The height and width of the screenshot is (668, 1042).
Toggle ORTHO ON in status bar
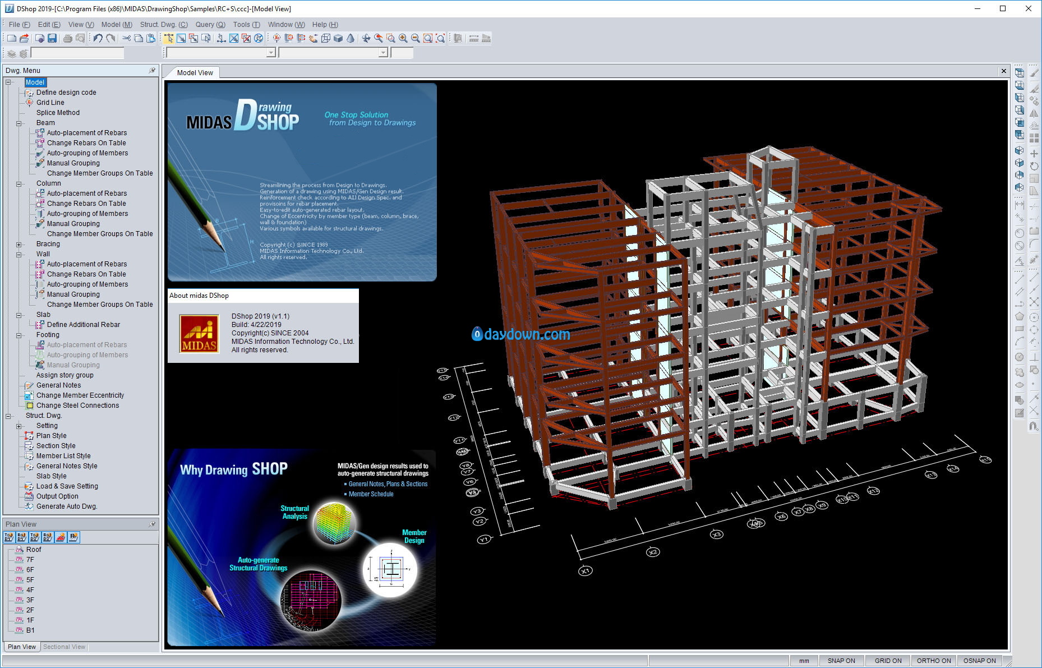pos(934,661)
